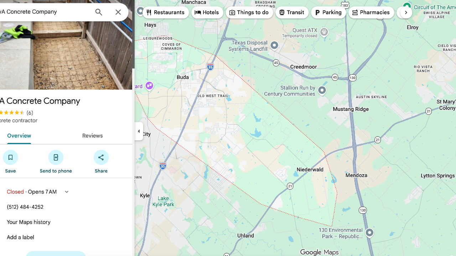Select the Things to do chip
Viewport: 456px width, 256px height.
249,12
